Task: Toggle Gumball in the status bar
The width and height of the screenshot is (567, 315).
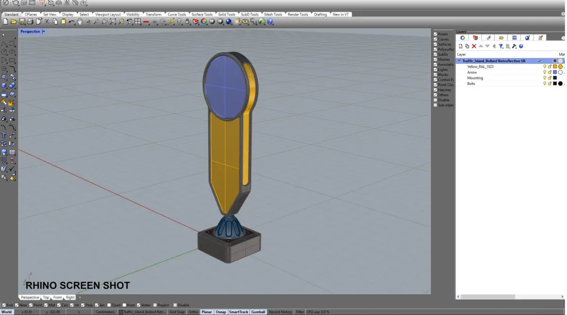Action: point(258,312)
